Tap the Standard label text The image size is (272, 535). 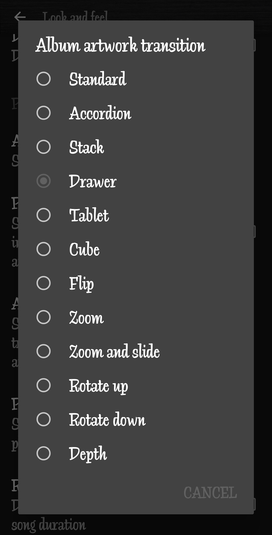pos(98,79)
